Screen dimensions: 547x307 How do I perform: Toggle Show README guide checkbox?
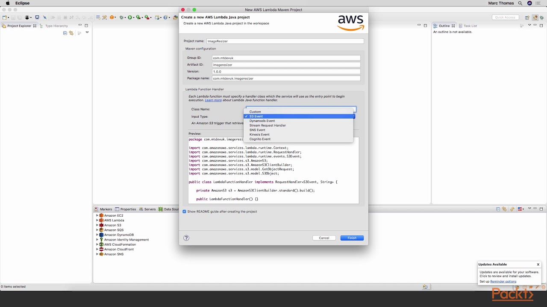point(185,211)
